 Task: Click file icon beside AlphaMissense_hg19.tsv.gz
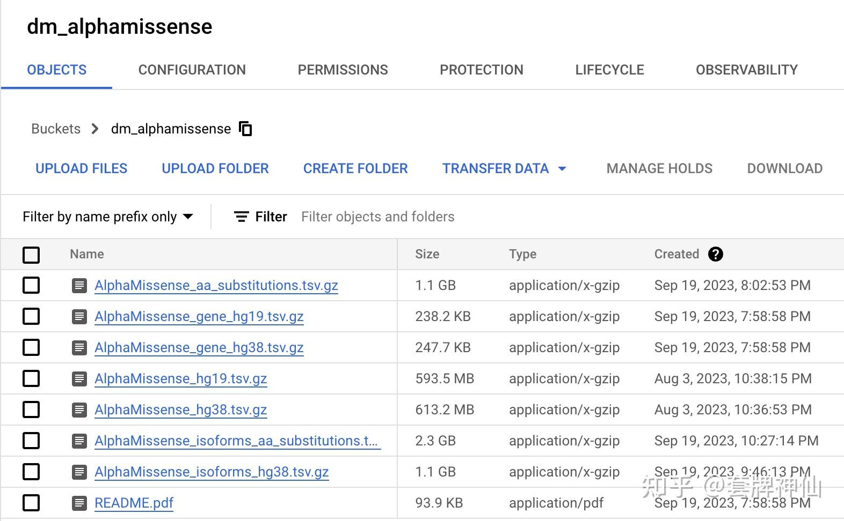point(79,378)
